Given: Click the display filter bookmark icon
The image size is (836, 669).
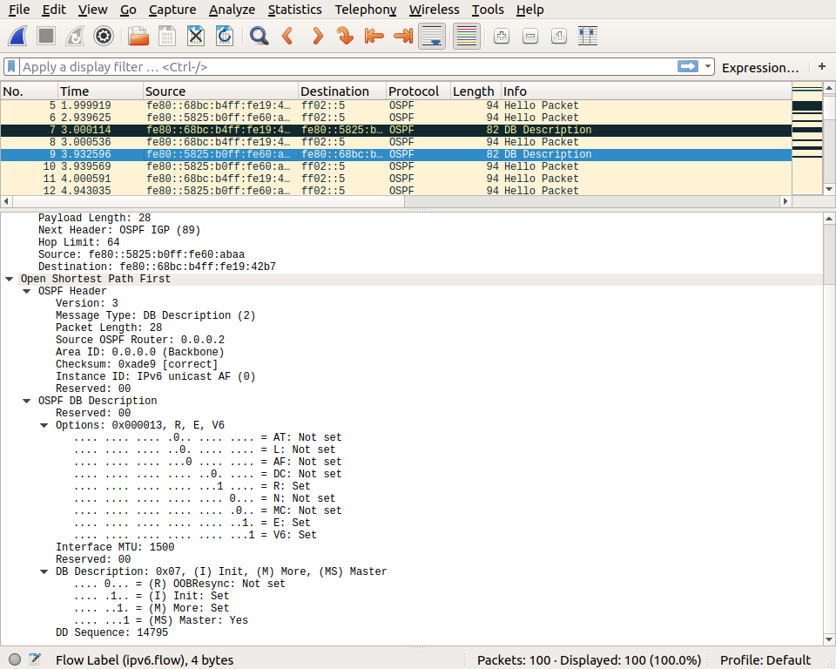Looking at the screenshot, I should click(x=11, y=67).
